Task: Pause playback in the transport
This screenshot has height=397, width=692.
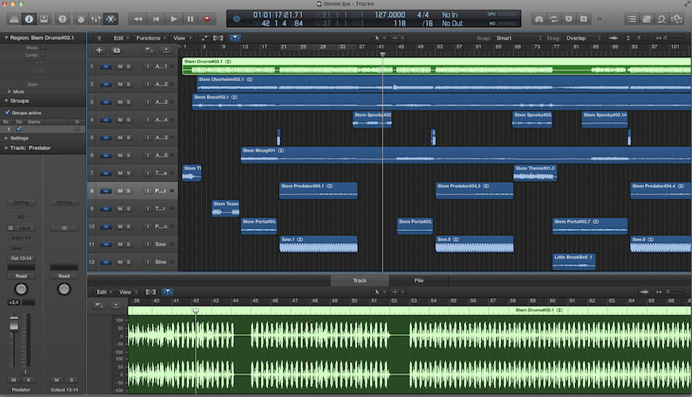Action: [190, 19]
